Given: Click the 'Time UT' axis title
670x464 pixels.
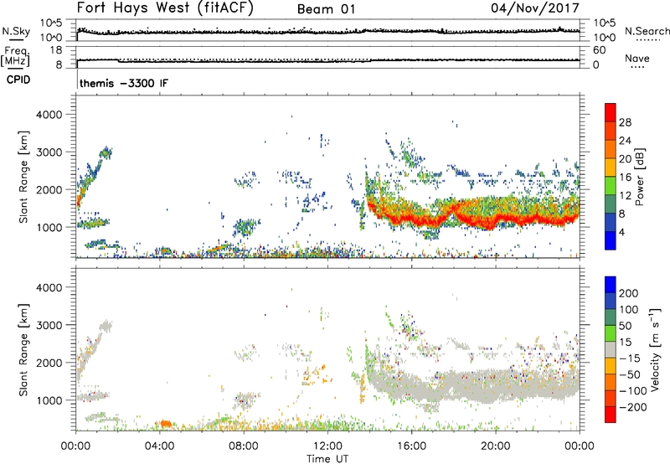Looking at the screenshot, I should click(x=327, y=459).
